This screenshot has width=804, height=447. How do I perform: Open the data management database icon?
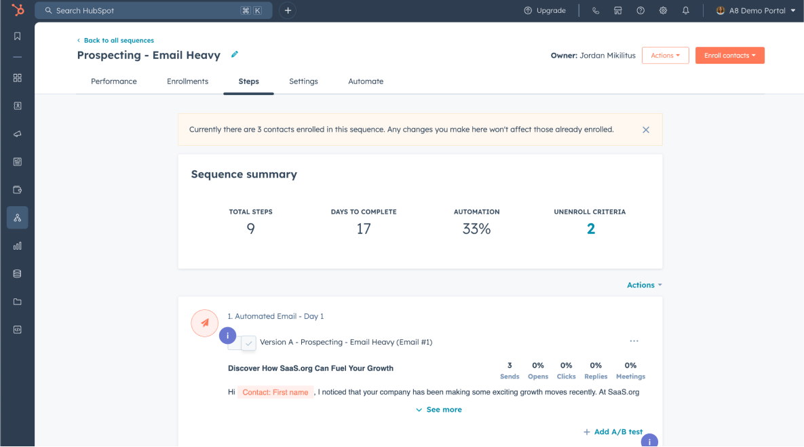[x=18, y=274]
